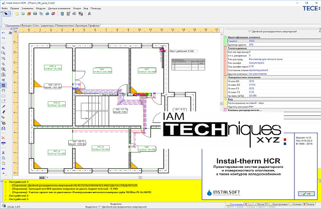
Task: Click the copy sheets toolbar icon
Action: pos(41,14)
